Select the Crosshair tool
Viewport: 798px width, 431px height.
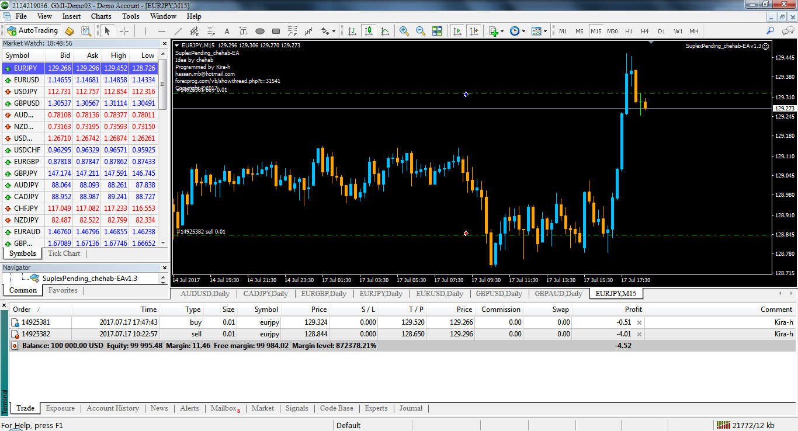124,31
